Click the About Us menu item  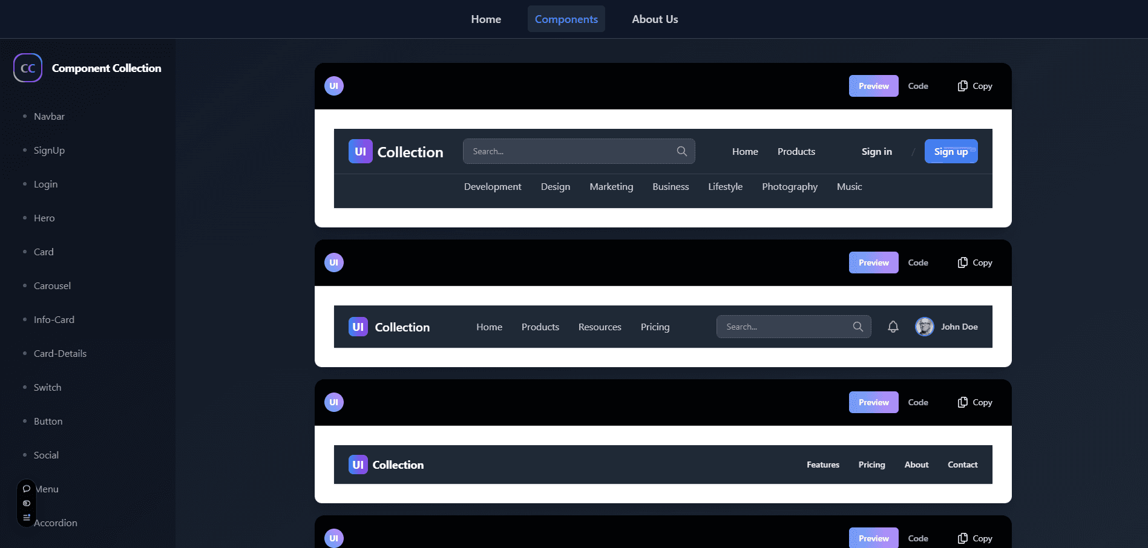click(x=655, y=19)
